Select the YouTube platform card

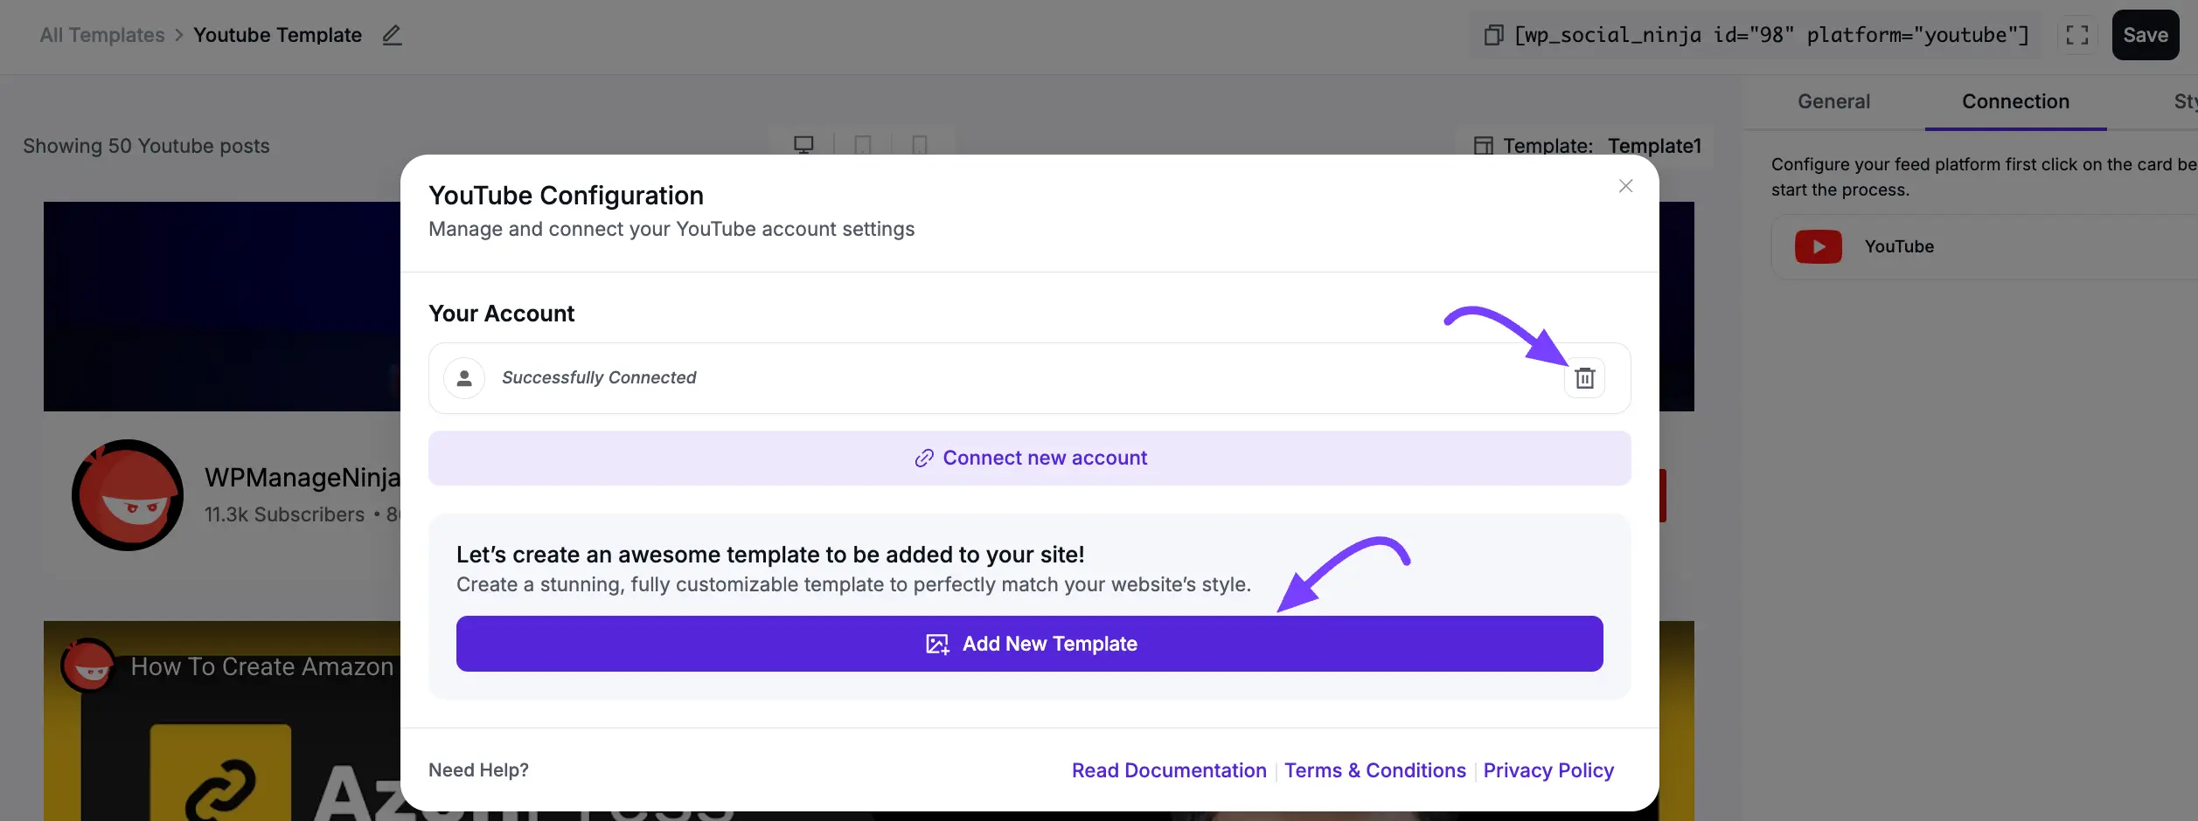tap(1950, 245)
